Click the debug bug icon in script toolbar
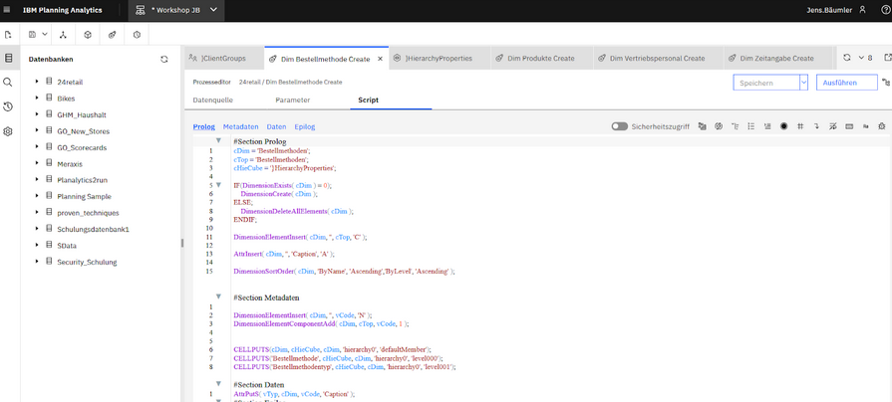Viewport: 892px width, 402px height. point(881,126)
